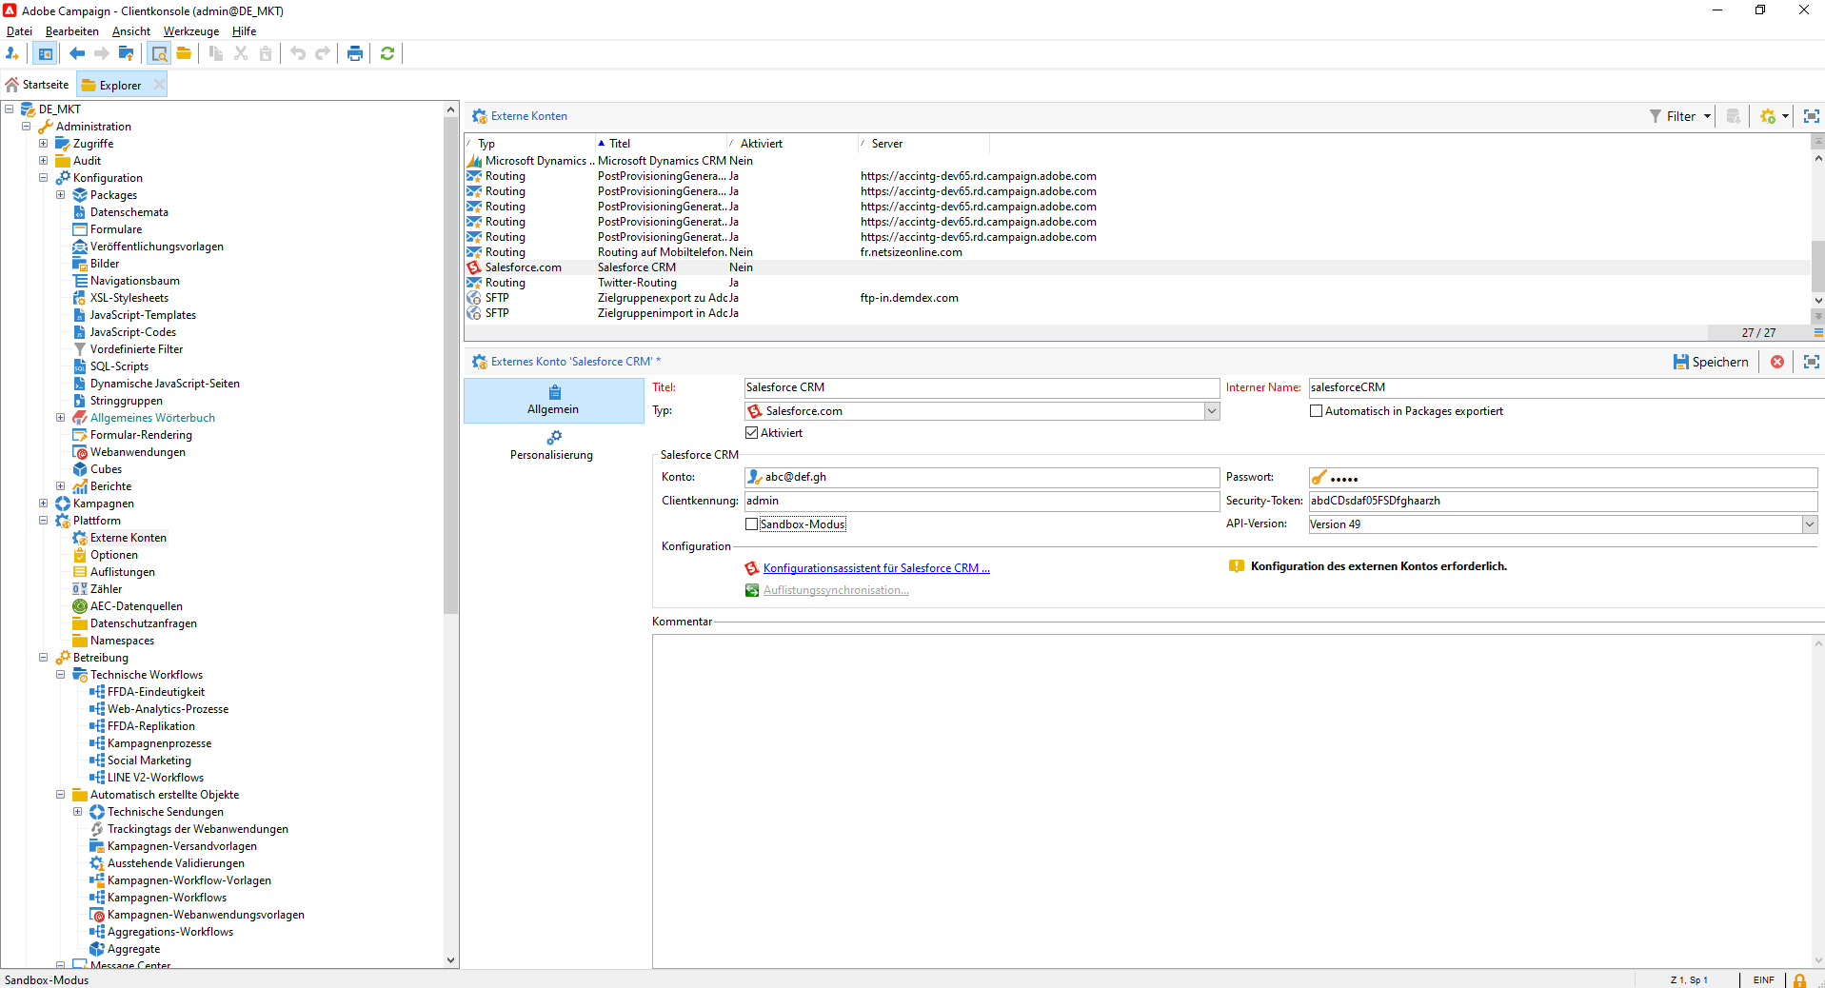Click into the Security-Token field
This screenshot has height=988, width=1825.
(x=1562, y=501)
